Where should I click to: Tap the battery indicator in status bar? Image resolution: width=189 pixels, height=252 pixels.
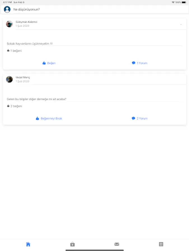(184, 2)
